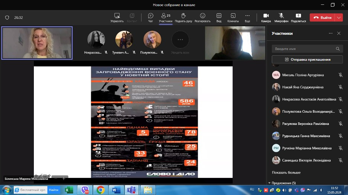Image resolution: width=348 pixels, height=195 pixels.
Task: Click the Полуяктова avatar in the top strip
Action: pyautogui.click(x=152, y=40)
